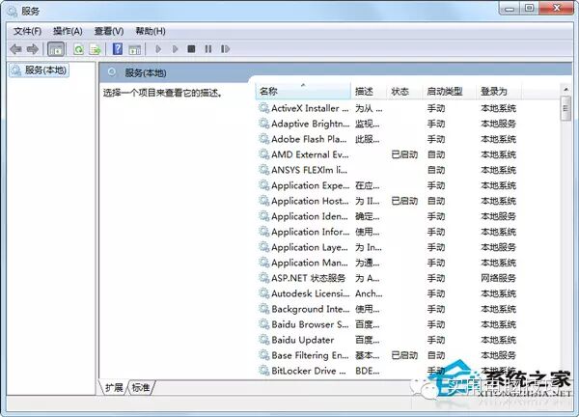Screen dimensions: 579x417
Task: Click the Restart service icon
Action: 225,49
